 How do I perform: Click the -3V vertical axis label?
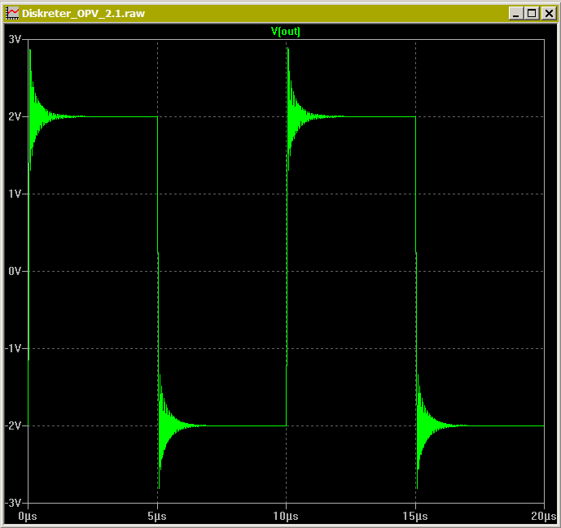[13, 503]
